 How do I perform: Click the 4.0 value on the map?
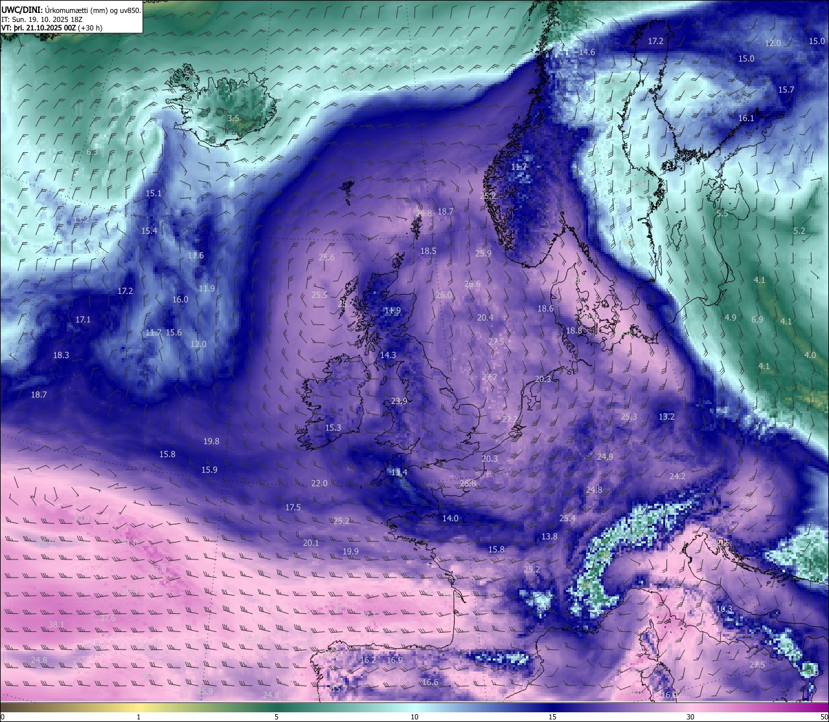click(x=810, y=355)
